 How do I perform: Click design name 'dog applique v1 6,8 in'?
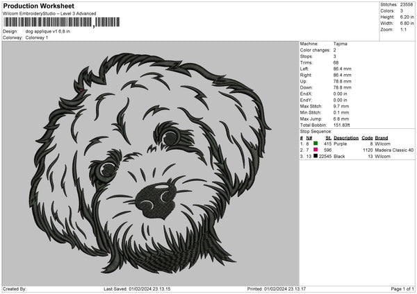click(x=47, y=31)
